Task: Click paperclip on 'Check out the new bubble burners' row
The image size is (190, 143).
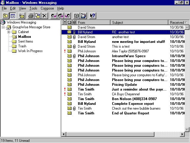Action: point(74,108)
